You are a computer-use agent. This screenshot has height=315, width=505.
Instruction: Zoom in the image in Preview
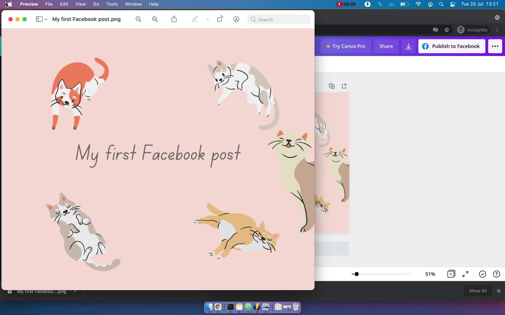pos(155,19)
